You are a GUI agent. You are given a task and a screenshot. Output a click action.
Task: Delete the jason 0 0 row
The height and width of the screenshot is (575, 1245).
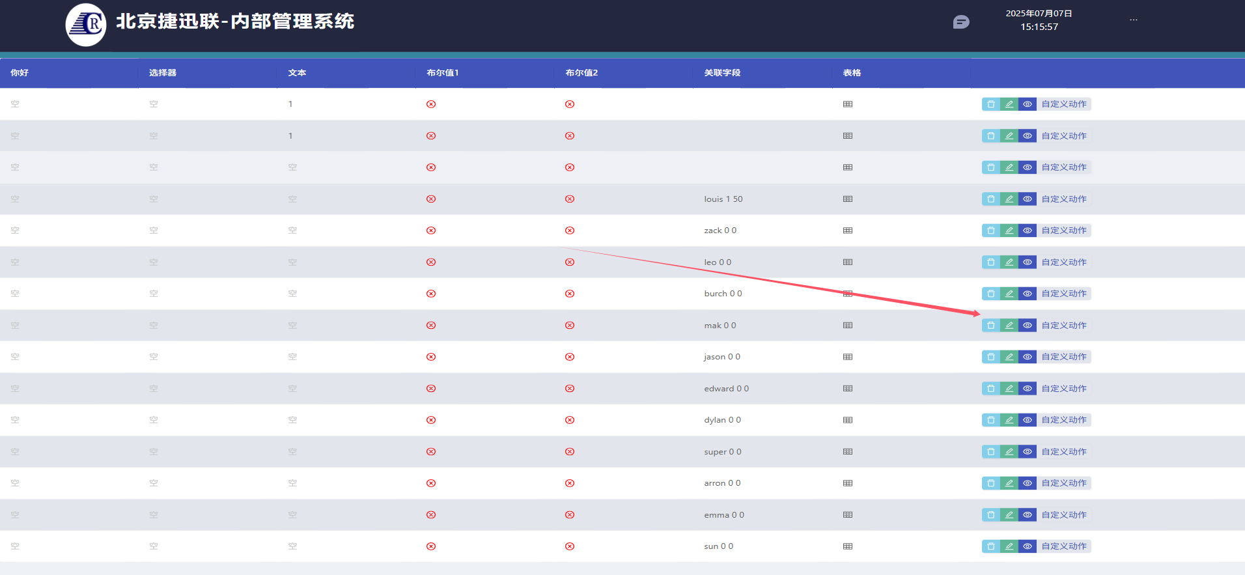click(991, 357)
